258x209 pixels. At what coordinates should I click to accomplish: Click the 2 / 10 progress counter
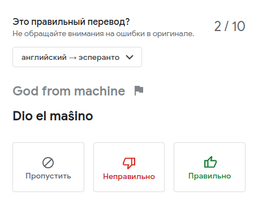[230, 26]
